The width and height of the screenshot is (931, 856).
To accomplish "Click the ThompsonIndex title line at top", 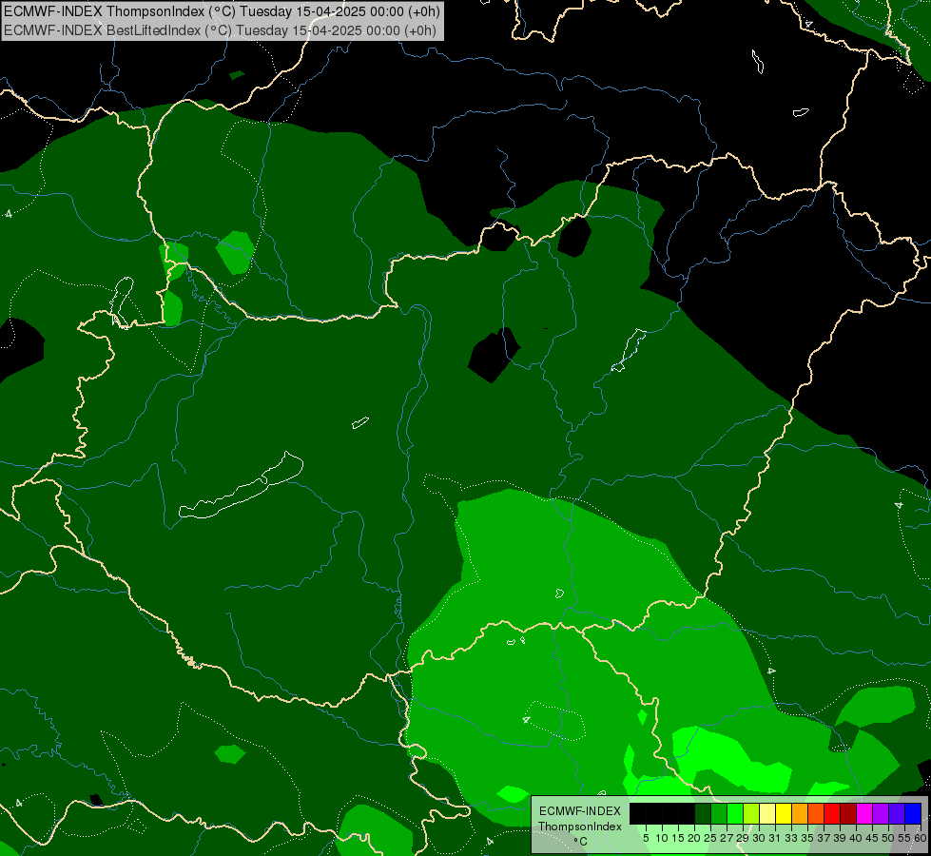I will pos(222,11).
